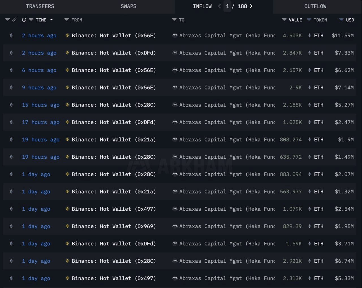
Task: Click ETH token icon in $1.95M row
Action: (x=310, y=226)
